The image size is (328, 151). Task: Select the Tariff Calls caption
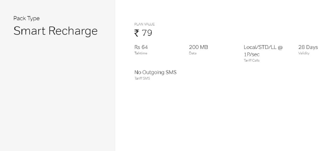pyautogui.click(x=251, y=60)
